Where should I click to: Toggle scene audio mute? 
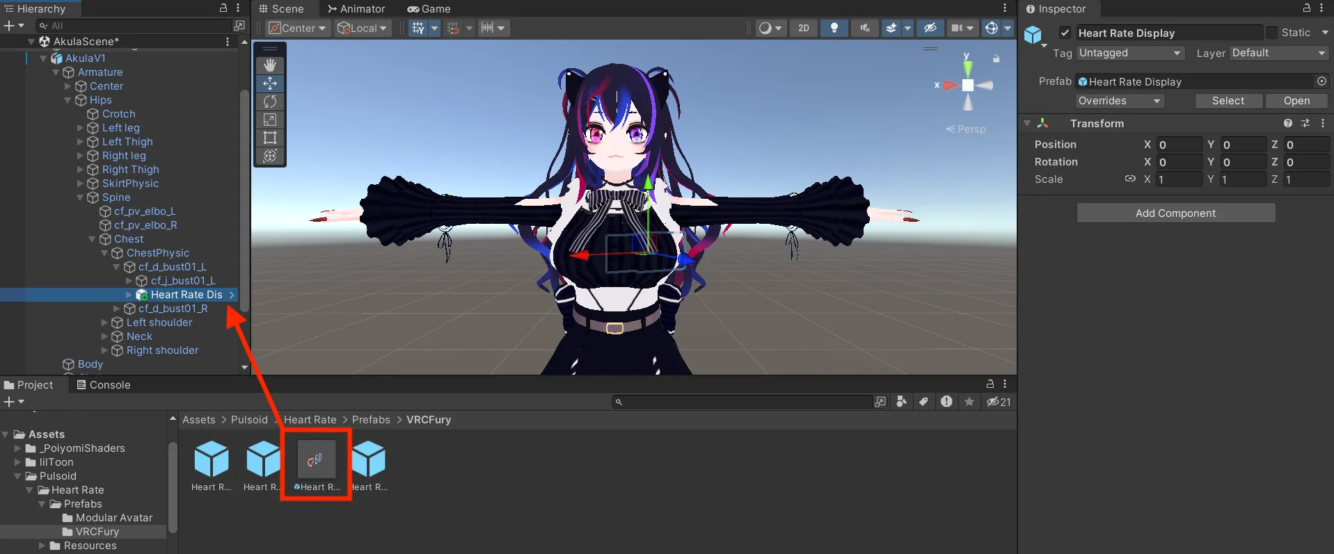[864, 28]
